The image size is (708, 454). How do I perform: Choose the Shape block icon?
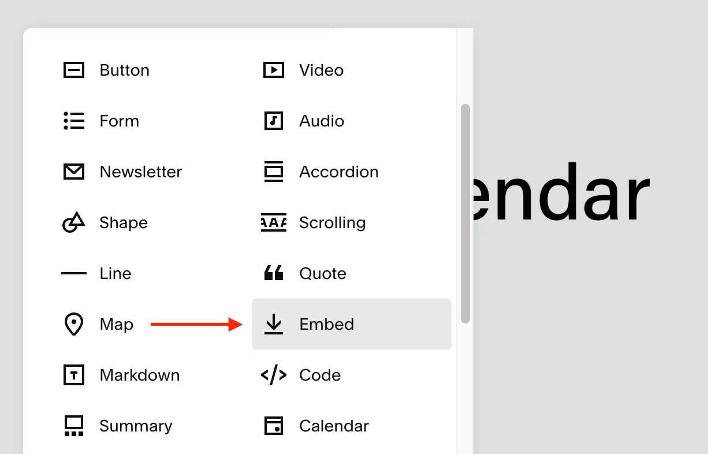click(73, 222)
